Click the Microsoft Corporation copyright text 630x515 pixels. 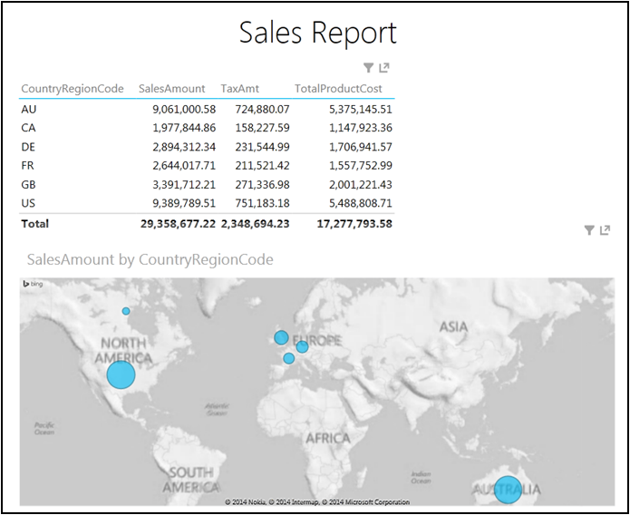(373, 501)
